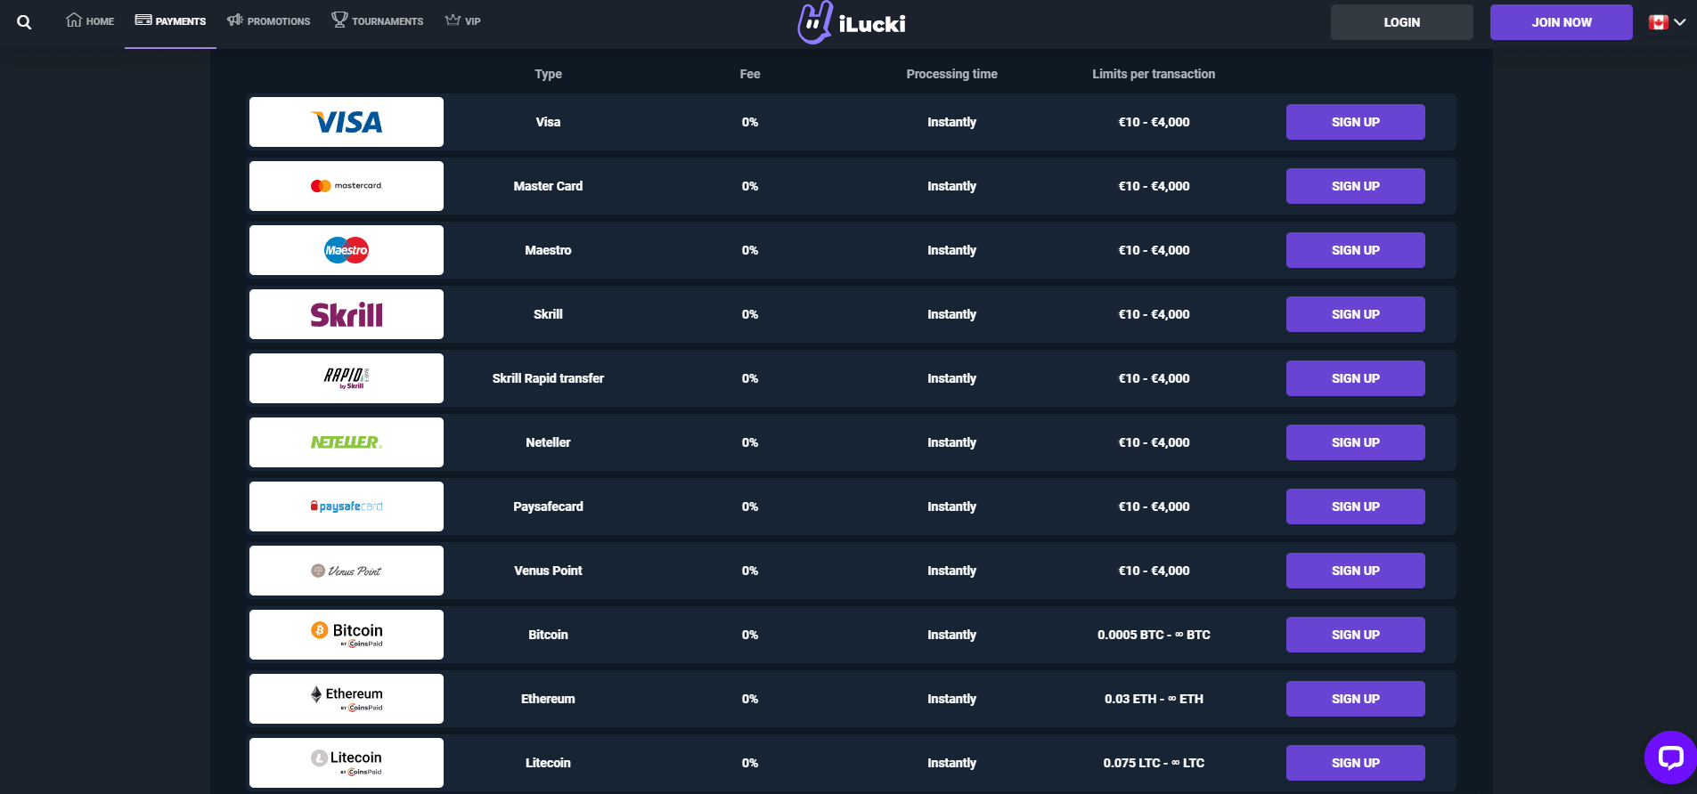1697x794 pixels.
Task: Click the paysafecard logo
Action: 347,506
